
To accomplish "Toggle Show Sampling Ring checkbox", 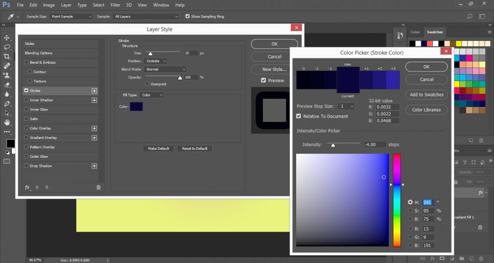I will [188, 16].
